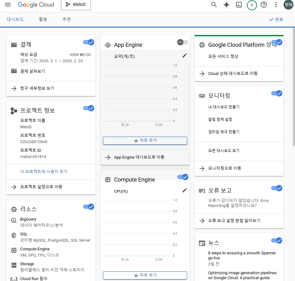
Task: Open the help question mark icon
Action: coord(264,5)
